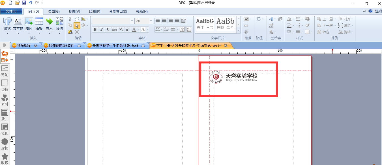Toggle underline formatting
382x165 pixels.
108,29
